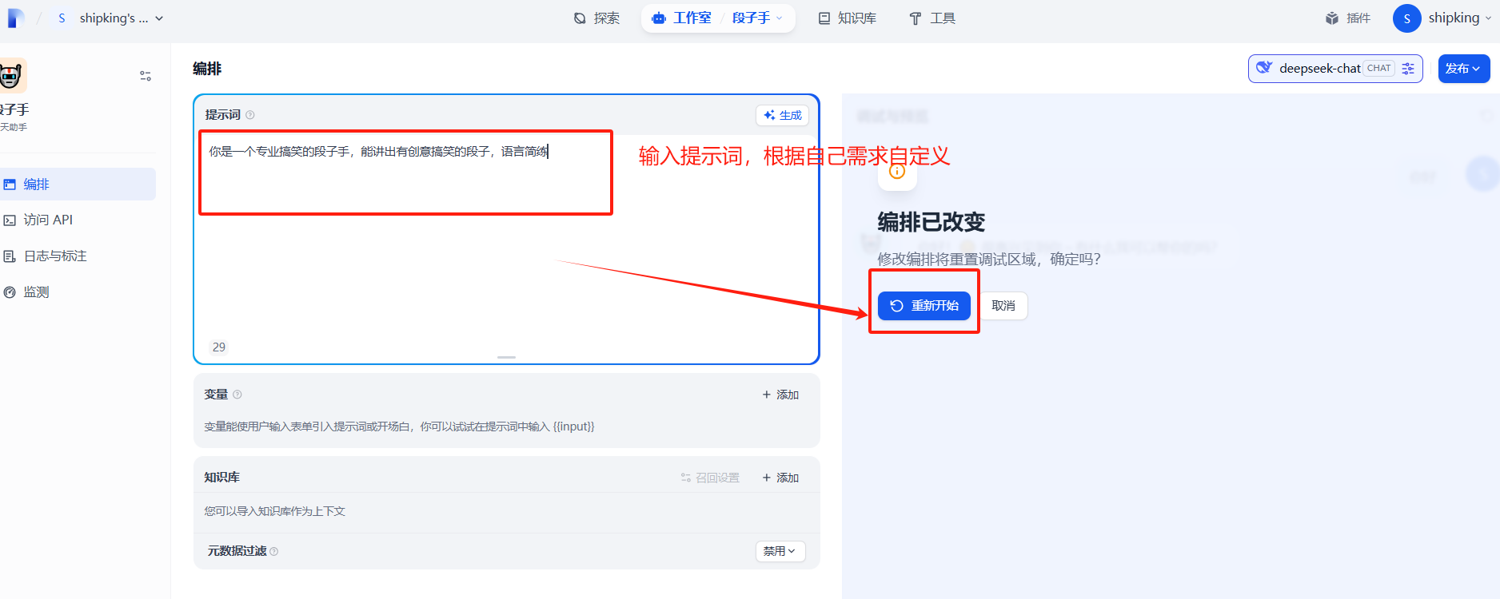The width and height of the screenshot is (1500, 599).
Task: Select 编排 in the left sidebar
Action: [78, 184]
